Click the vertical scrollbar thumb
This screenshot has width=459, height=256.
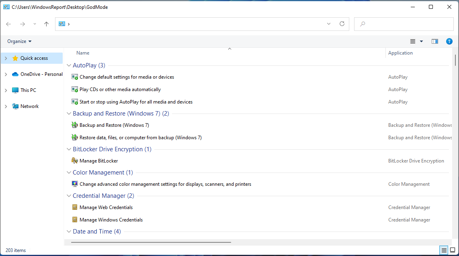pos(455,60)
